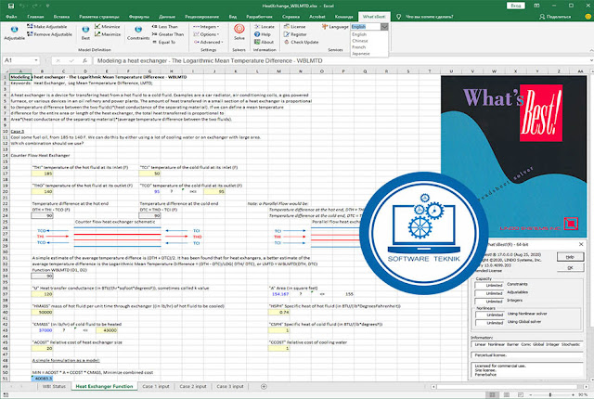Select the yellow cell containing 185
This screenshot has height=399, width=594.
pos(42,174)
